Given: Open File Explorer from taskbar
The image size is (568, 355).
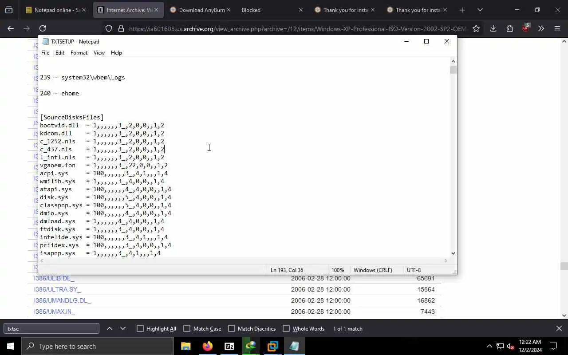Looking at the screenshot, I should pos(186,346).
